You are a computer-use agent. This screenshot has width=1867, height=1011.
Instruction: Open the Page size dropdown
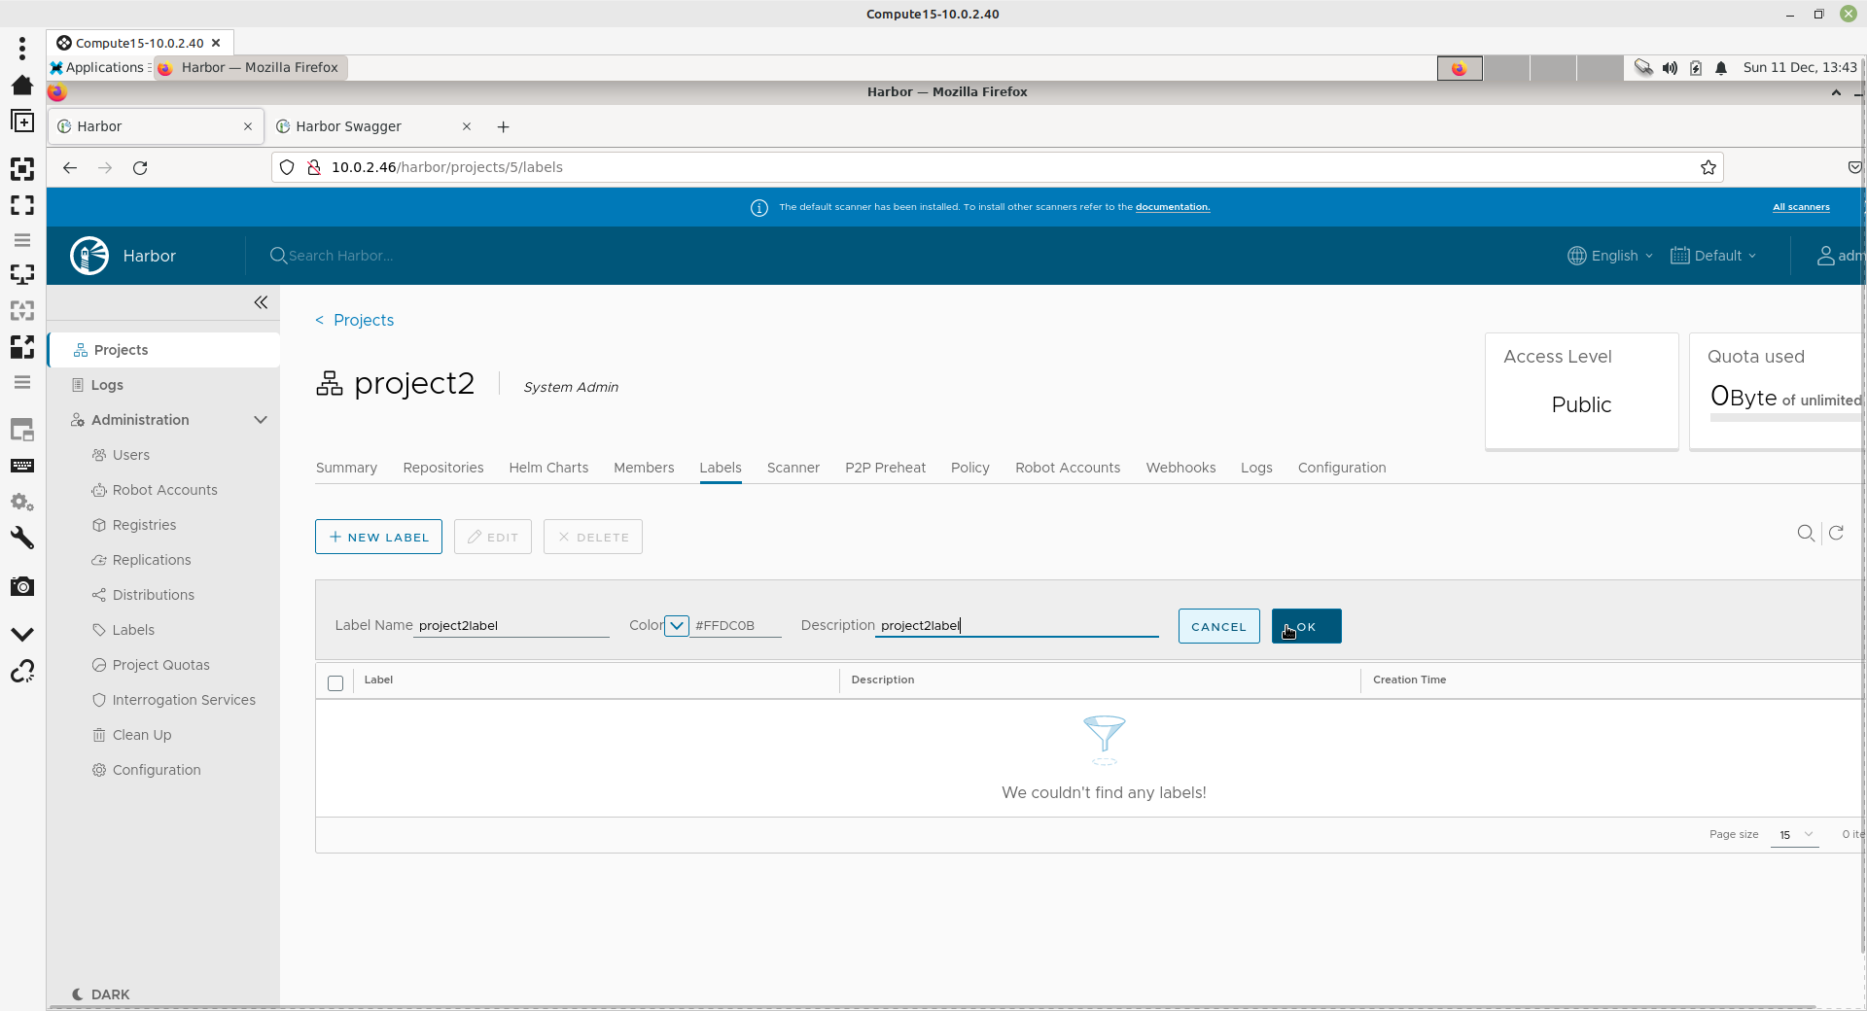[1794, 834]
